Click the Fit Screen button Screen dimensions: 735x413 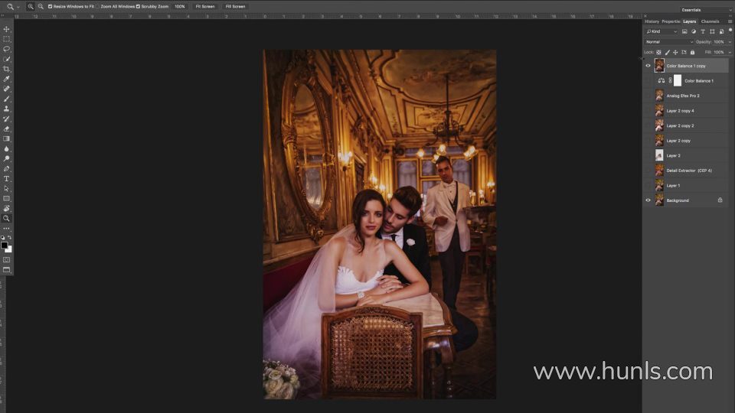[x=205, y=7]
